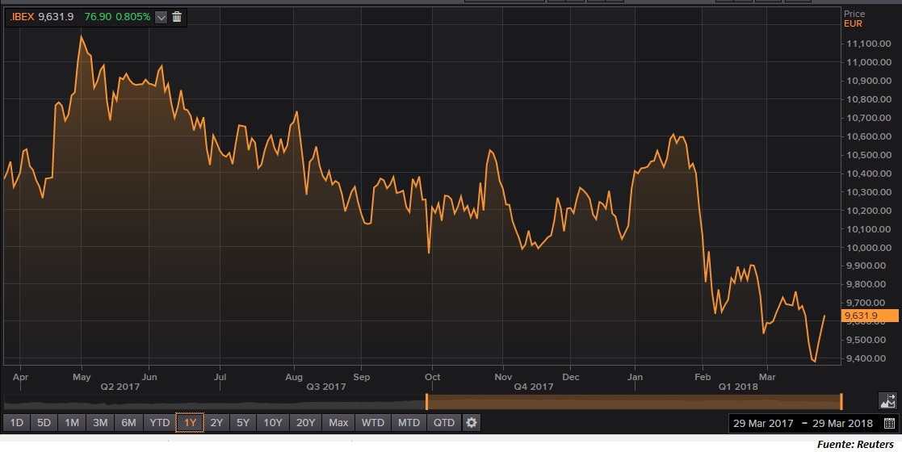
Task: Click the current price tag 9,631.9 on axis
Action: pos(869,315)
